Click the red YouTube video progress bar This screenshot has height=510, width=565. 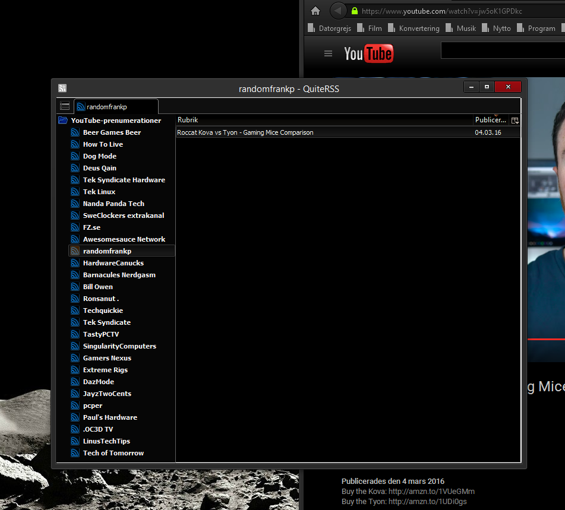[546, 339]
